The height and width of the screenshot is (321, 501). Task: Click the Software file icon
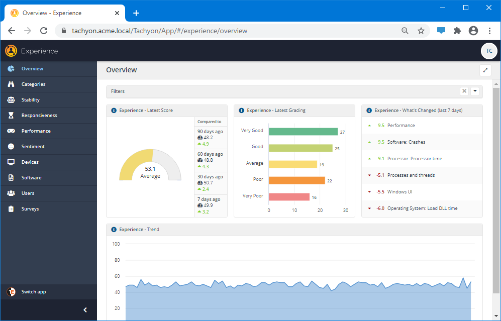pos(11,178)
